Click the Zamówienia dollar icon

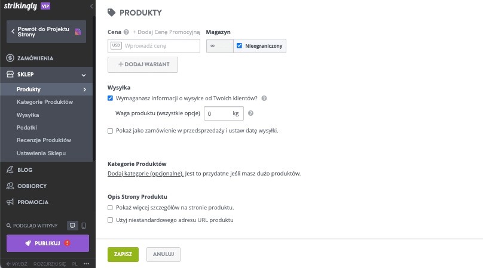pos(10,58)
